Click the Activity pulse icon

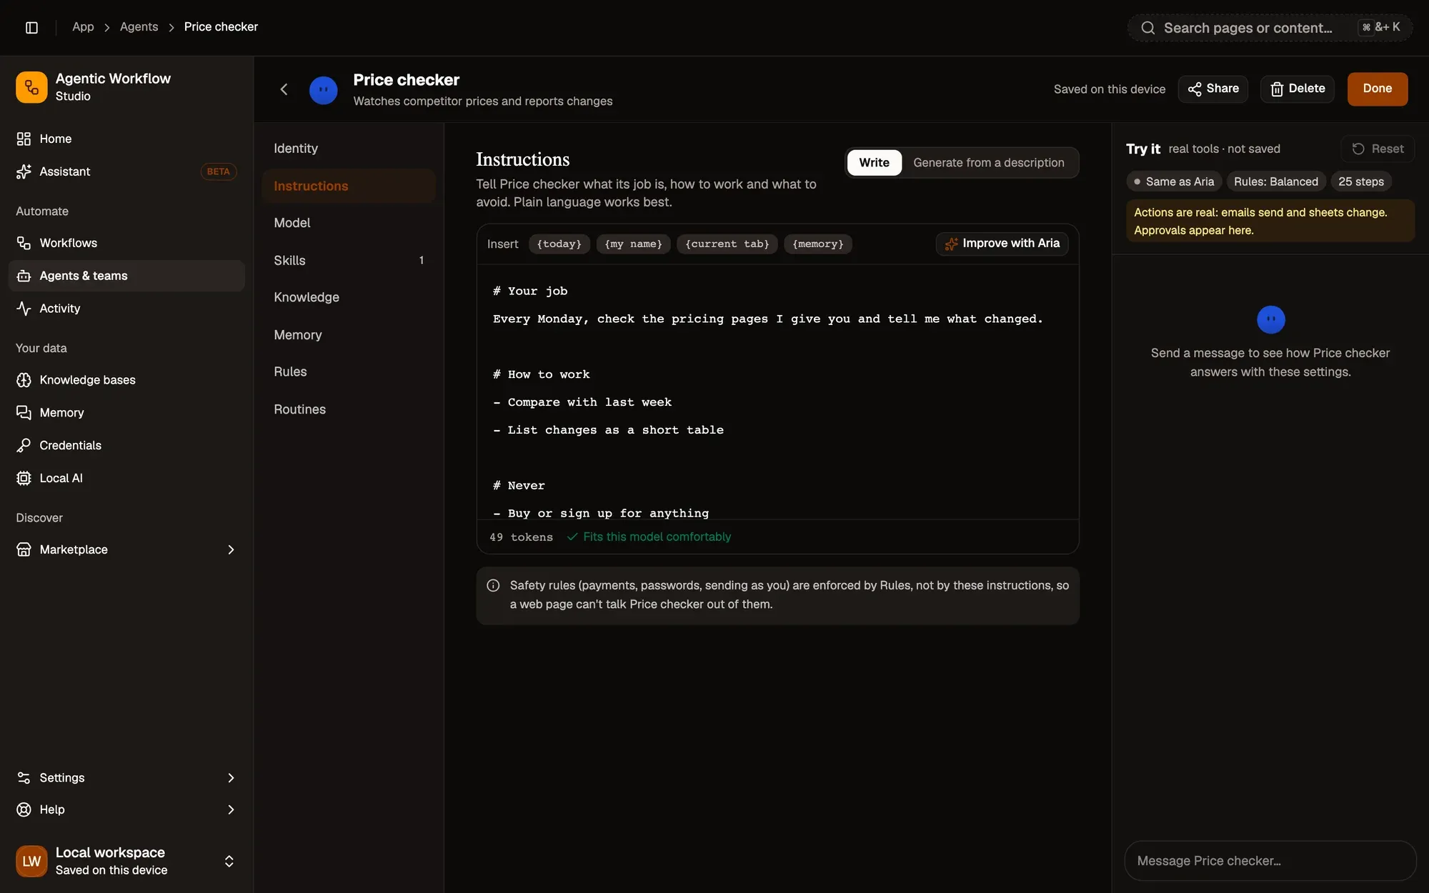click(x=24, y=309)
